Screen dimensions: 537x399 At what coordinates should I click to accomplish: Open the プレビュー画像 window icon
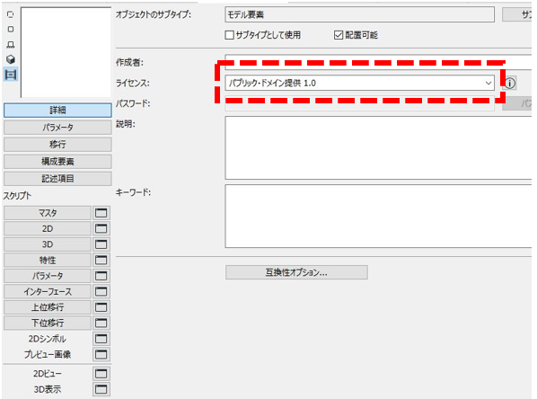(101, 354)
